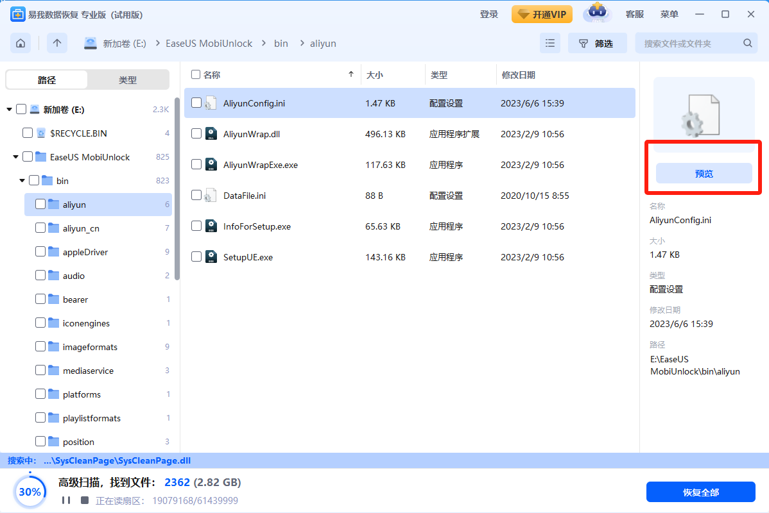Stop the advanced scan
The height and width of the screenshot is (513, 769).
(85, 500)
